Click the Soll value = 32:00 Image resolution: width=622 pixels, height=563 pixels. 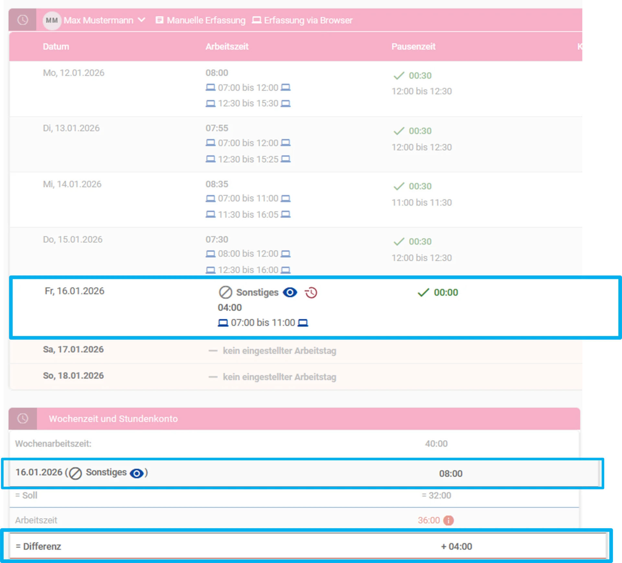click(436, 496)
